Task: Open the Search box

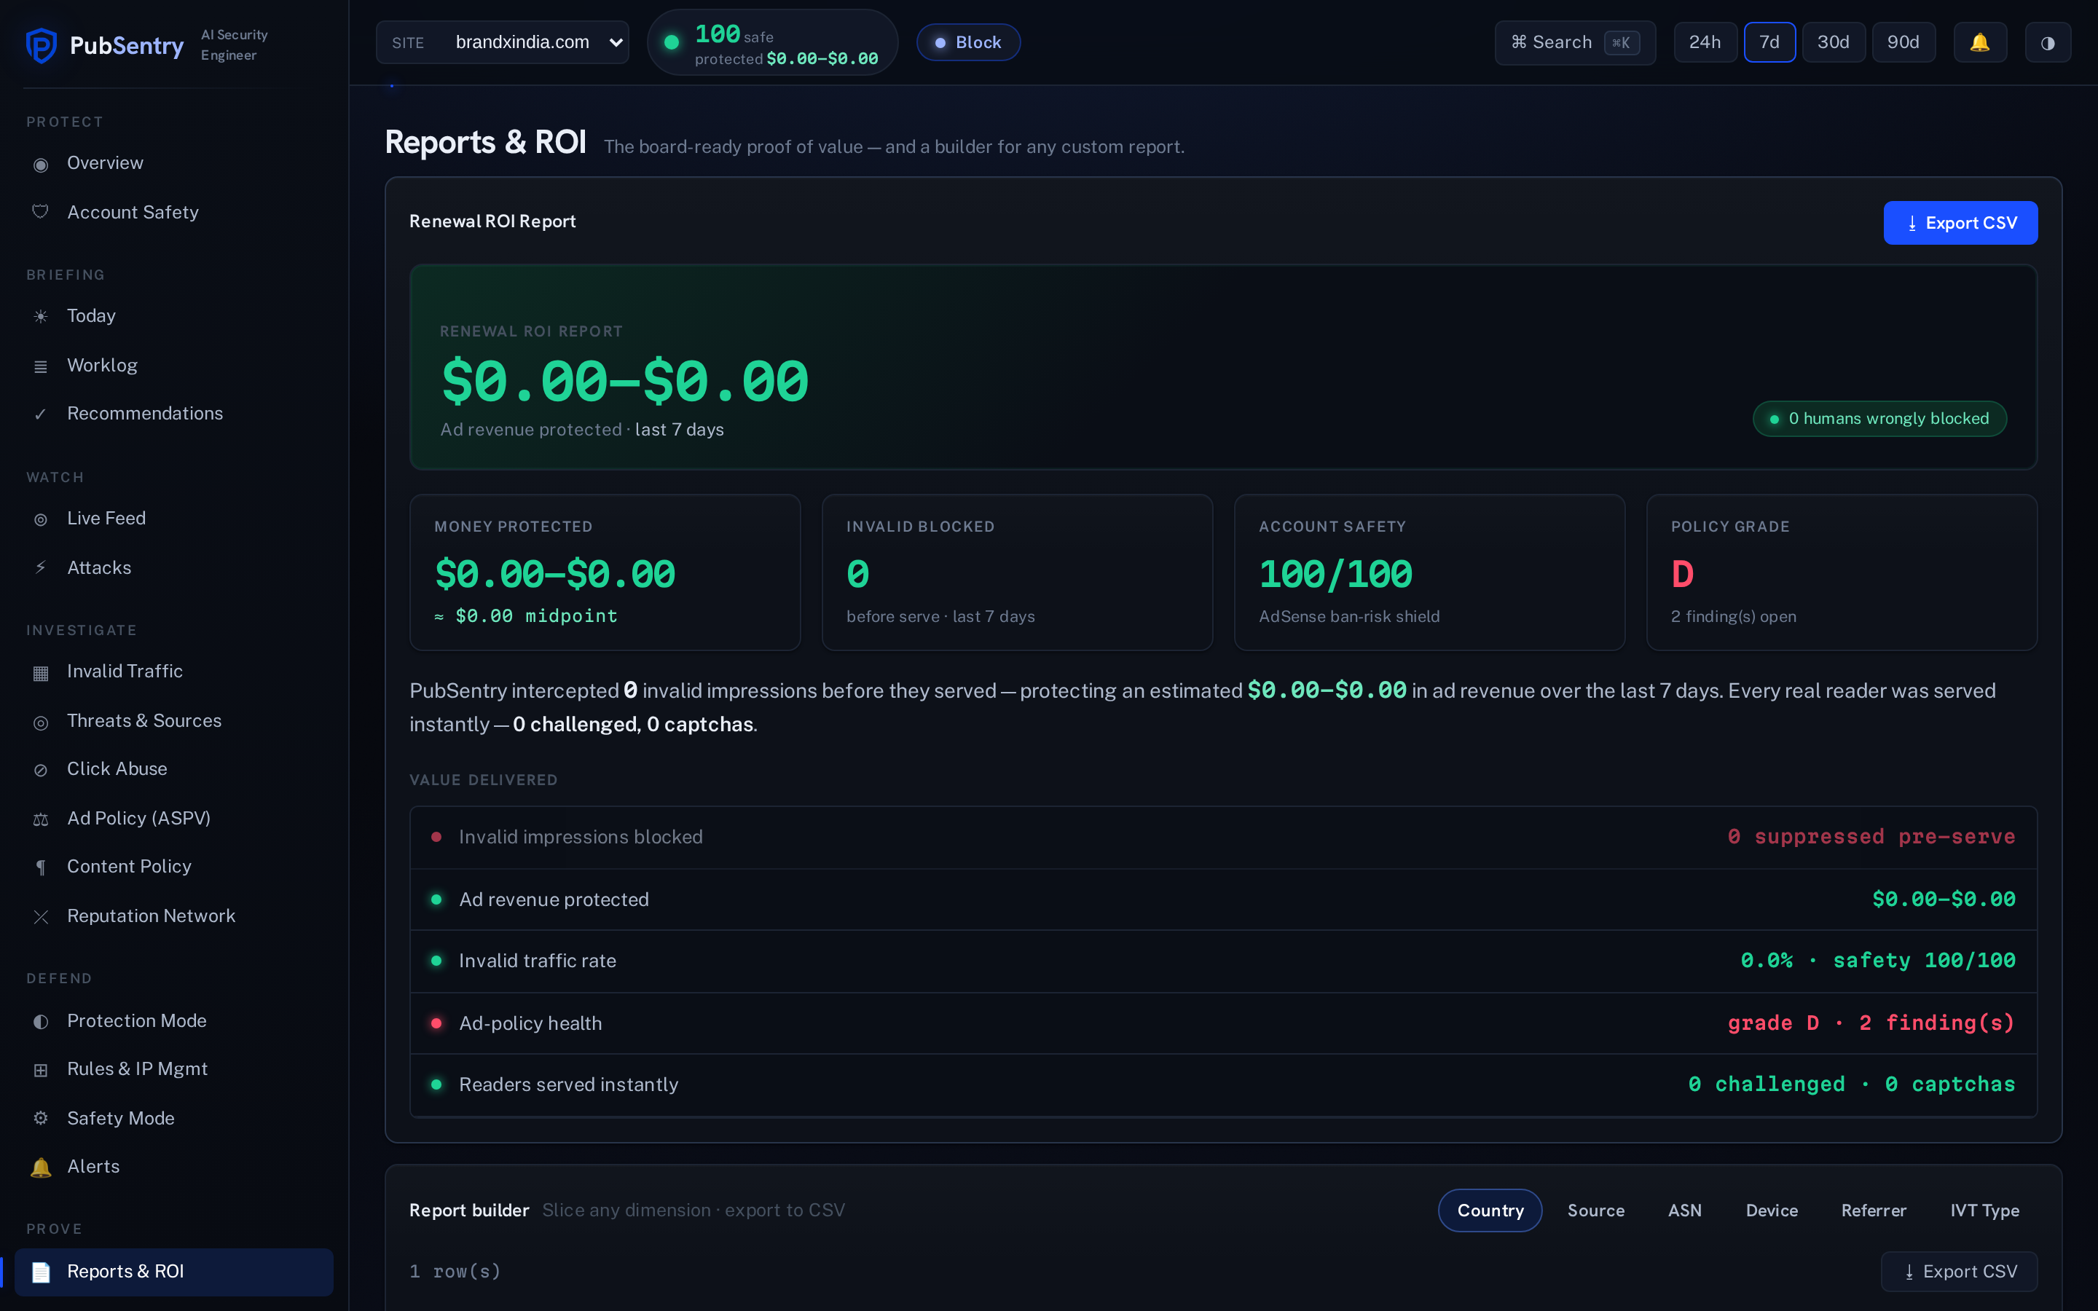Action: tap(1575, 42)
